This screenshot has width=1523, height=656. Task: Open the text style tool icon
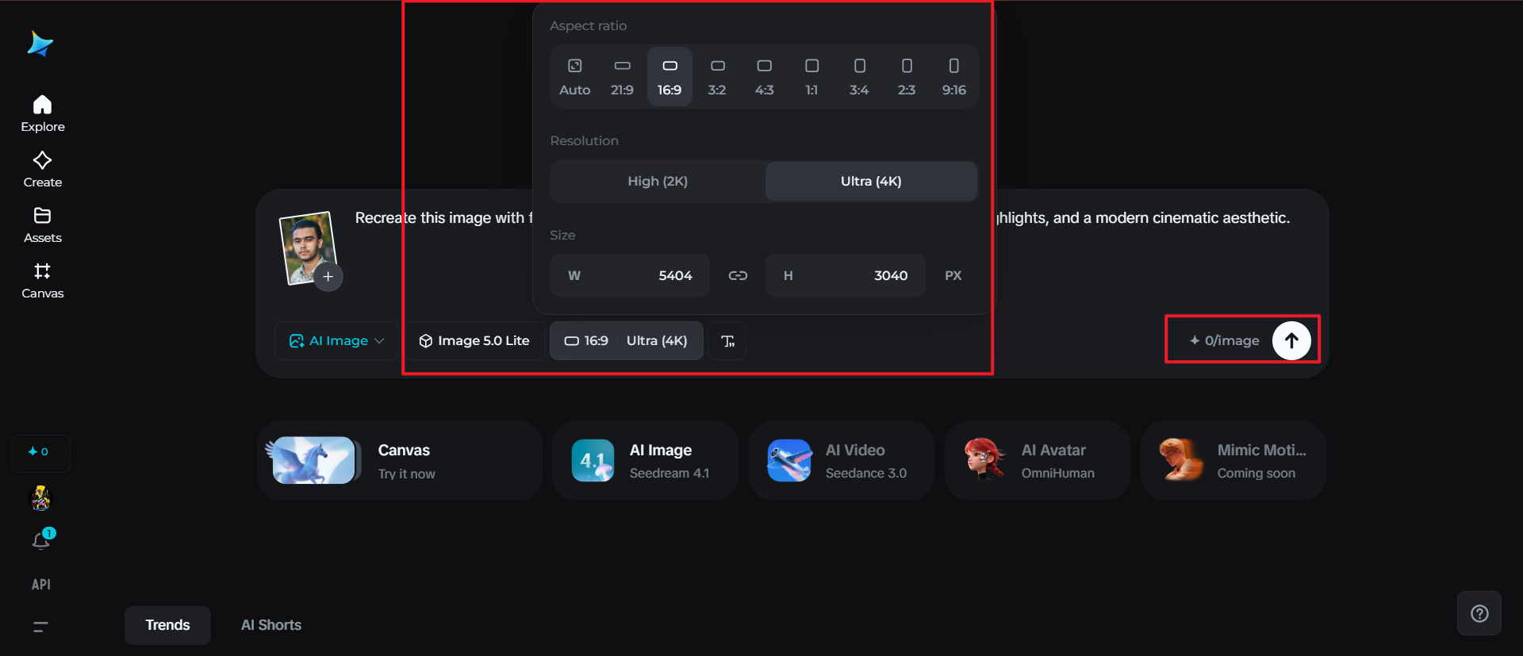727,341
